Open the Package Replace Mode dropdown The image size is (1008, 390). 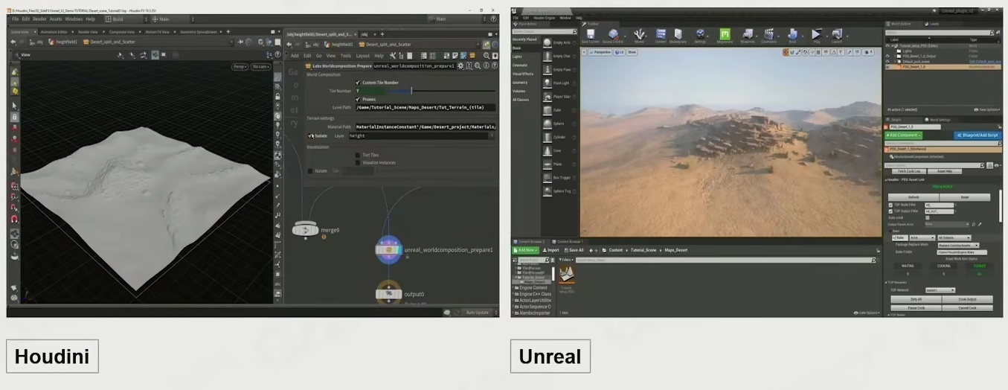[957, 245]
